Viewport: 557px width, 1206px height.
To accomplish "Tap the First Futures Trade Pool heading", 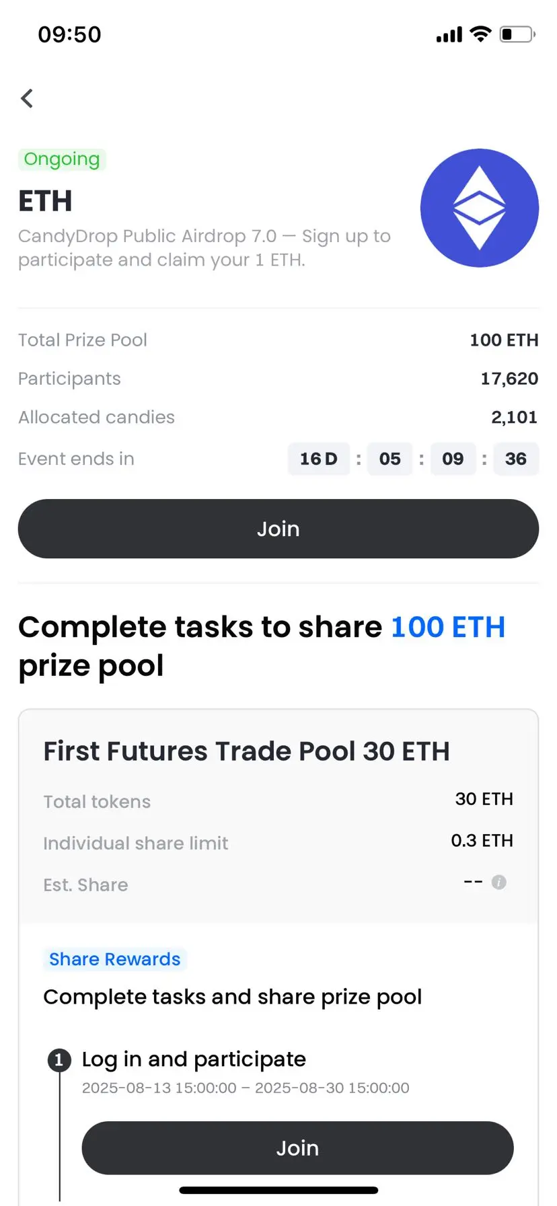I will [x=246, y=751].
